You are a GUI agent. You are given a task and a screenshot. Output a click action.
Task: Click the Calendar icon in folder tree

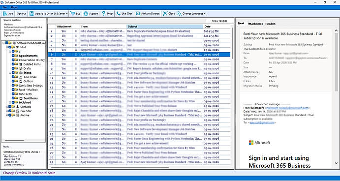[18, 111]
